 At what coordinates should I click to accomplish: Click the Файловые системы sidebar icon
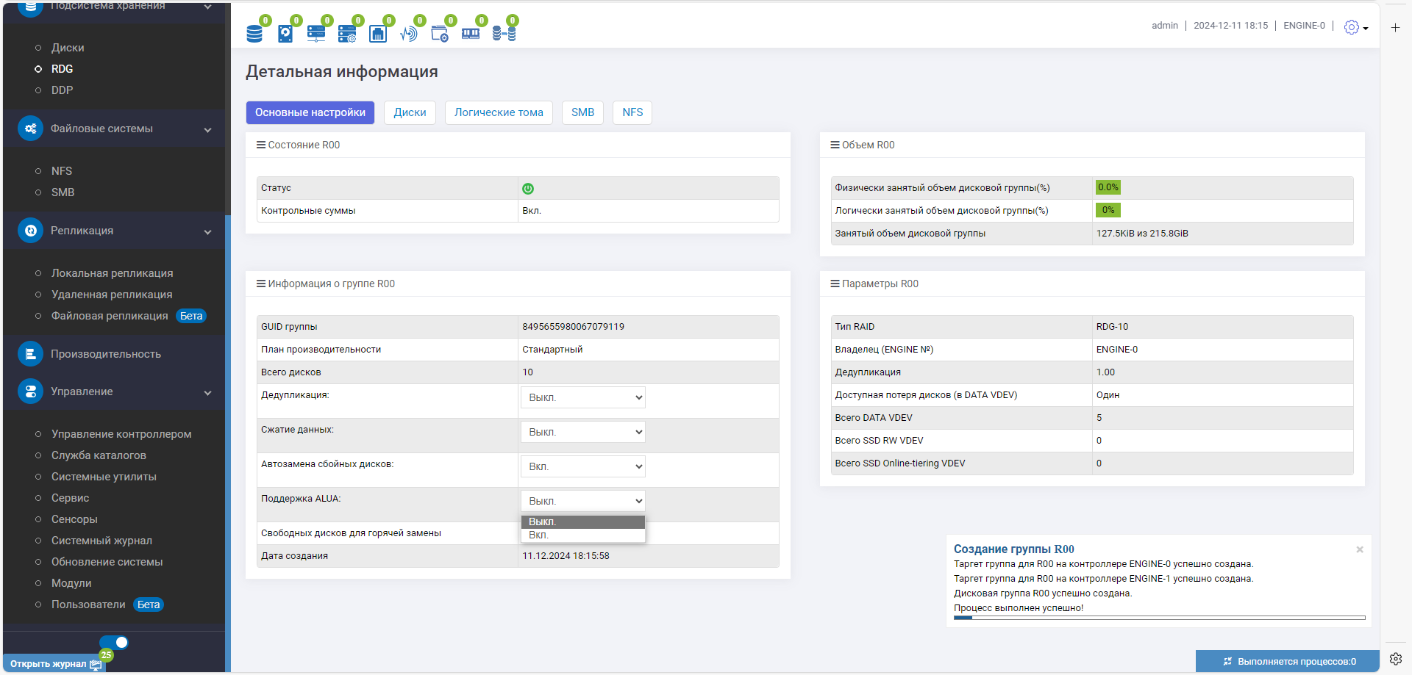click(30, 129)
